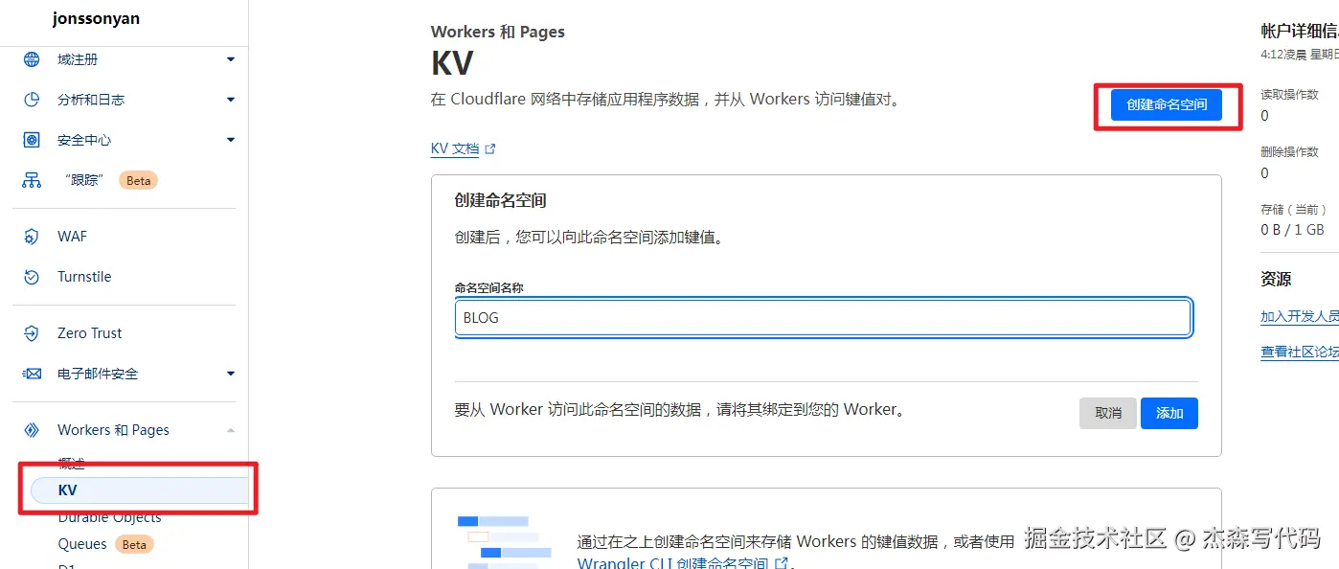Expand the 安全中心 dropdown arrow
The height and width of the screenshot is (569, 1339).
(231, 140)
